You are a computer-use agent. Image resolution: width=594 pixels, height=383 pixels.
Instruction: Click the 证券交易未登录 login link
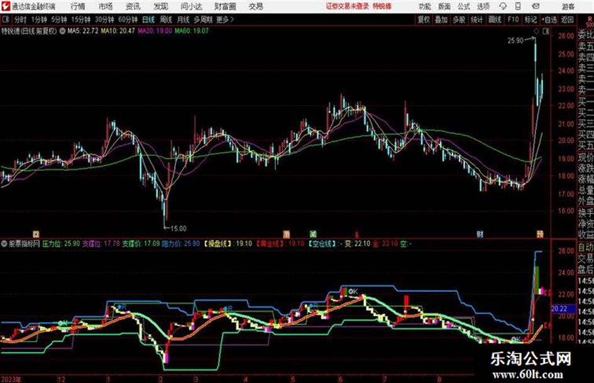347,6
